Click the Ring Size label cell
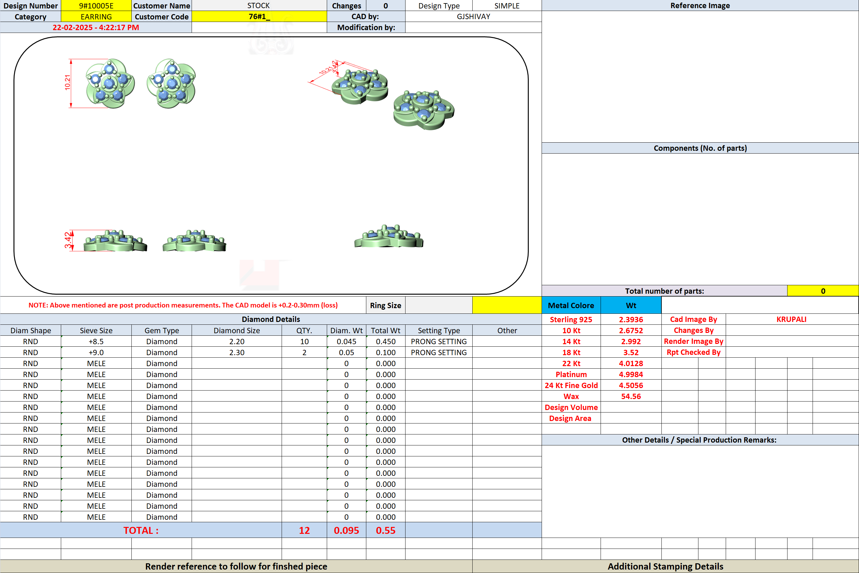This screenshot has height=573, width=859. pos(386,305)
